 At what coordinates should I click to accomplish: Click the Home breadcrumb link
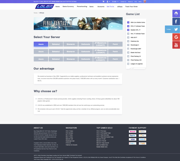tap(36, 13)
